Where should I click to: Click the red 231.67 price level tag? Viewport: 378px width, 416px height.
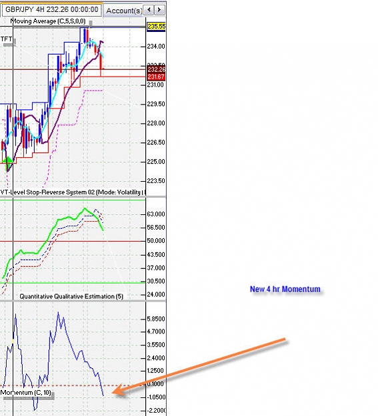(156, 77)
